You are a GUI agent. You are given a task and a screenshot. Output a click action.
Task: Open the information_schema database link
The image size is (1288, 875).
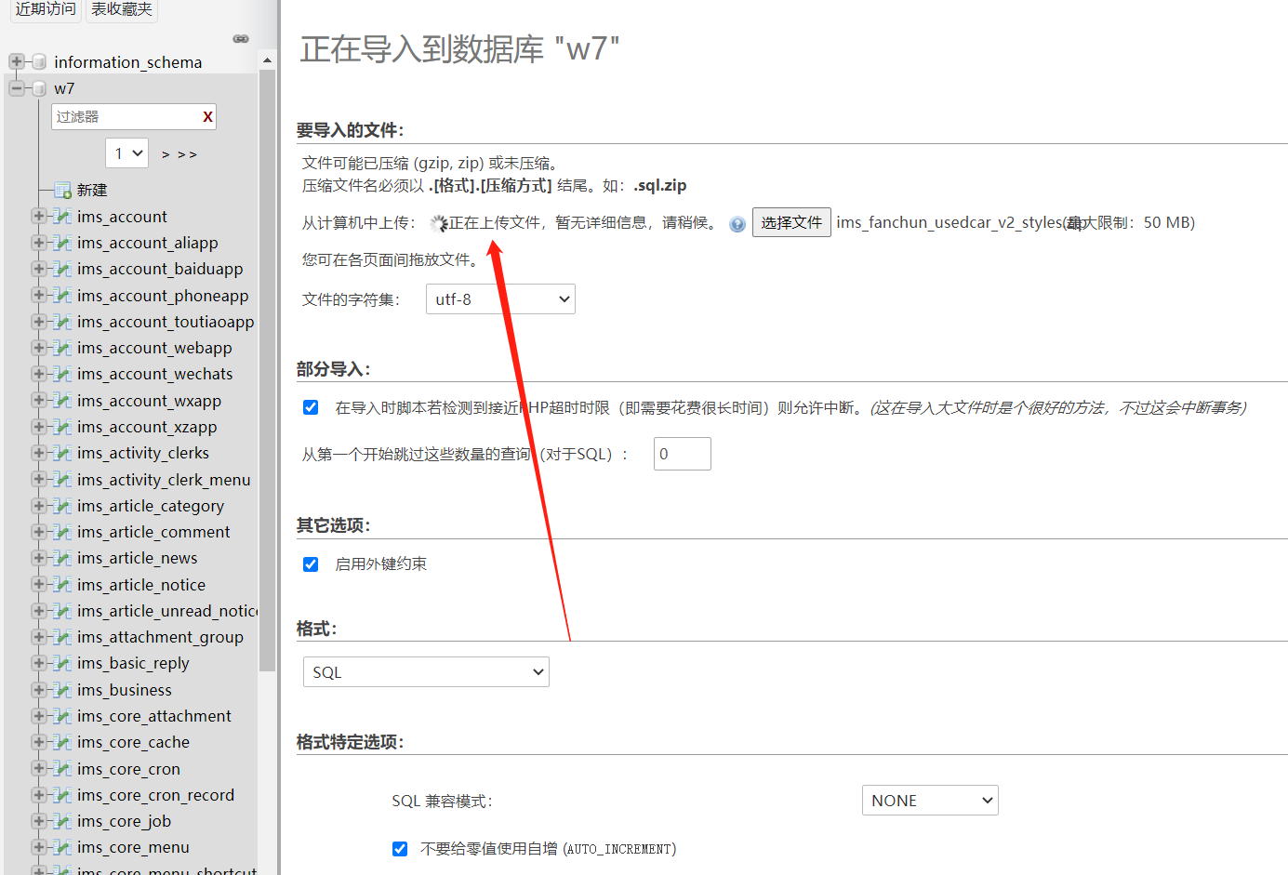coord(128,62)
